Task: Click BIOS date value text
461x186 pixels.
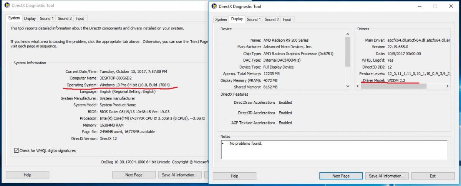Action: 134,112
